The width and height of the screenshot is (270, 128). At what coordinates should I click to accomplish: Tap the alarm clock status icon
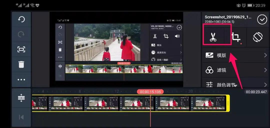244,5
